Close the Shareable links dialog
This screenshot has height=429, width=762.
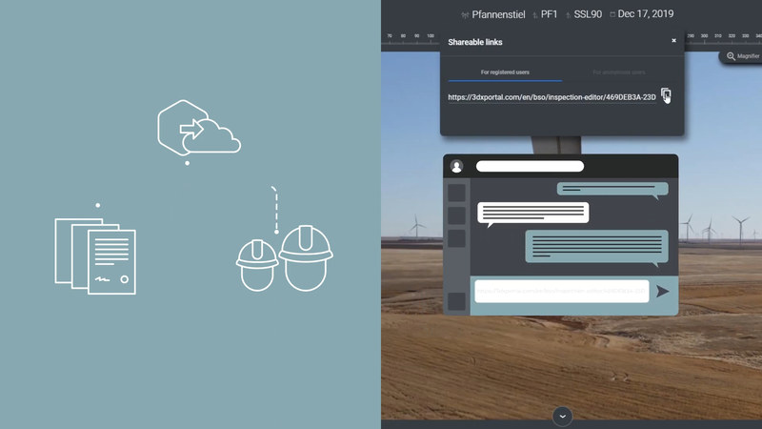click(673, 41)
